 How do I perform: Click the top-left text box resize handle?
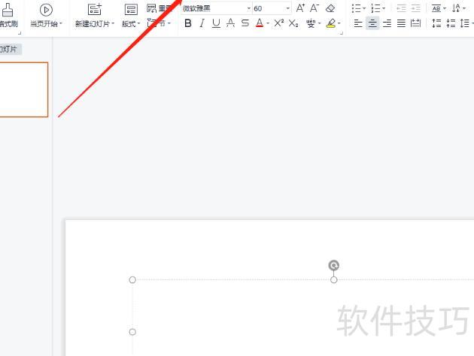pos(132,280)
